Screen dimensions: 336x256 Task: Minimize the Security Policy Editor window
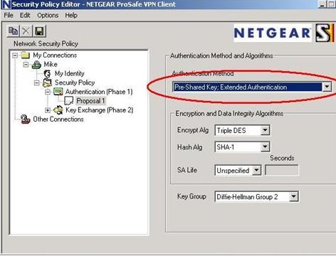point(322,4)
